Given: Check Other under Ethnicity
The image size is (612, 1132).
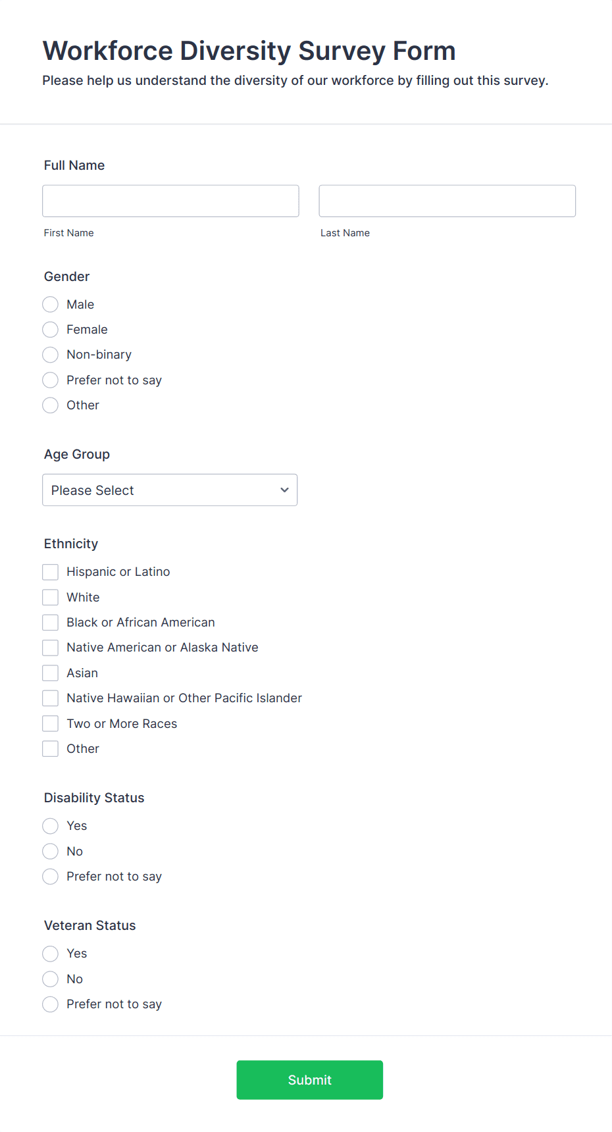Looking at the screenshot, I should coord(50,748).
